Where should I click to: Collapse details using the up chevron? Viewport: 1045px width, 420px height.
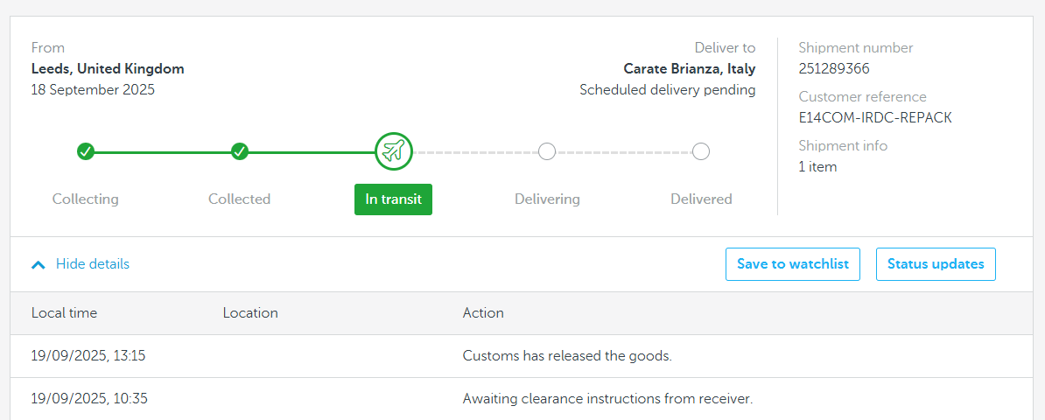click(x=39, y=264)
